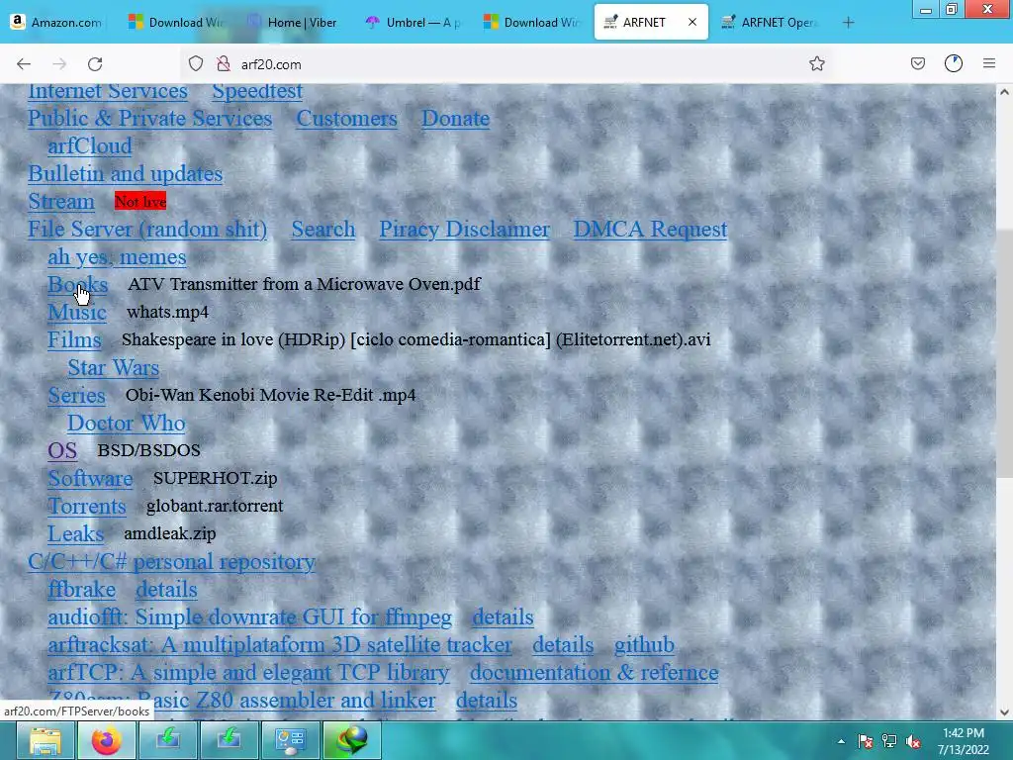
Task: Open Internet Services link
Action: (107, 91)
